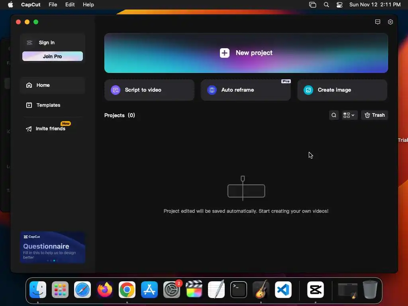Launch Safari from the Dock
This screenshot has width=408, height=306.
(x=82, y=290)
